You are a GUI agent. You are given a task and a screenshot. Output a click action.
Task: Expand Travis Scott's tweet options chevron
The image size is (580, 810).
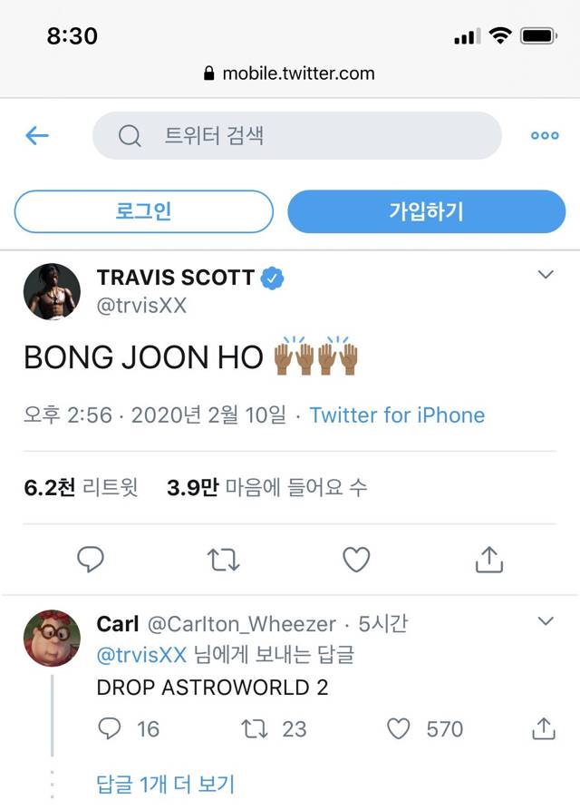click(546, 274)
